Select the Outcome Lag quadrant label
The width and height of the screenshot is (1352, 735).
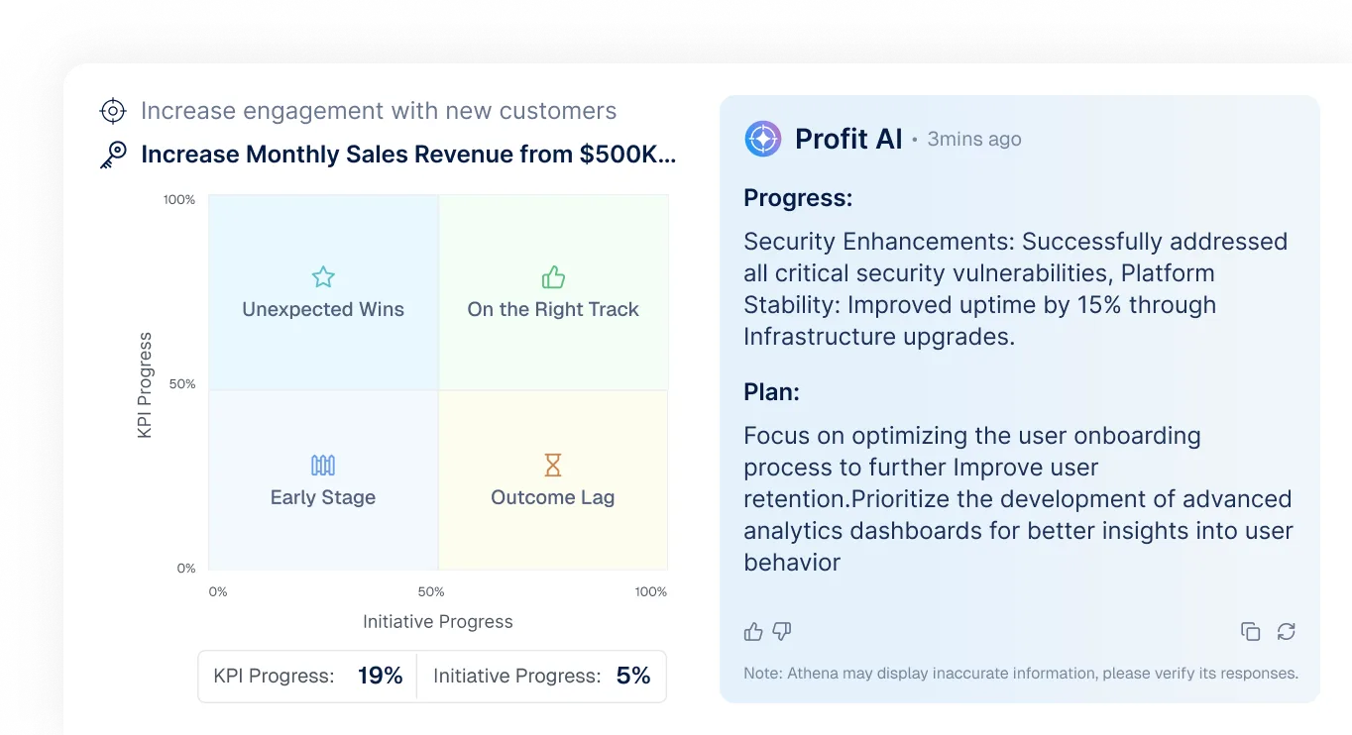coord(553,497)
